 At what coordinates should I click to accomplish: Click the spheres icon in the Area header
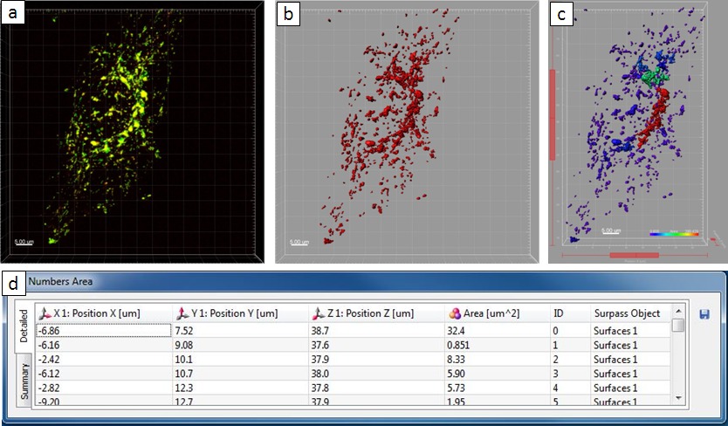[455, 313]
